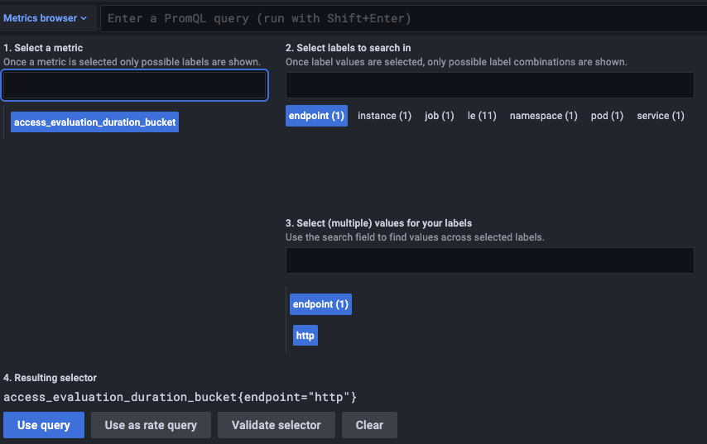Select the le (11) label

point(482,116)
